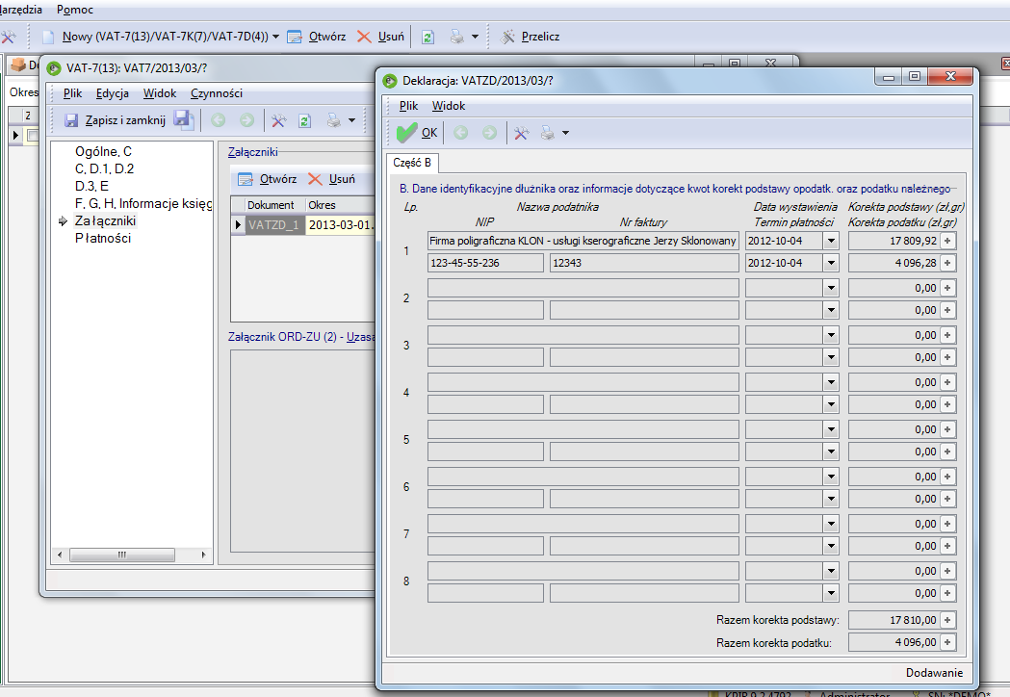Open row 1 Termin płatności date dropdown
Viewport: 1010px width, 697px height.
click(831, 263)
